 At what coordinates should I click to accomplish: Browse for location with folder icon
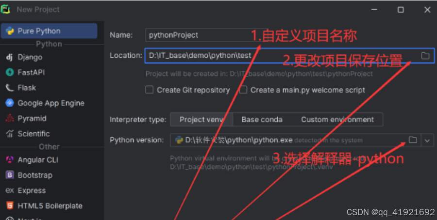425,56
